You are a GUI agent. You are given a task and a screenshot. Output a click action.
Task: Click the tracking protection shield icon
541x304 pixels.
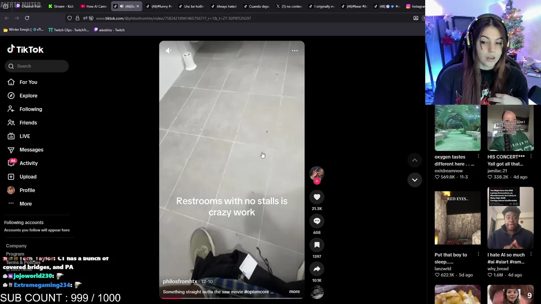coord(69,18)
